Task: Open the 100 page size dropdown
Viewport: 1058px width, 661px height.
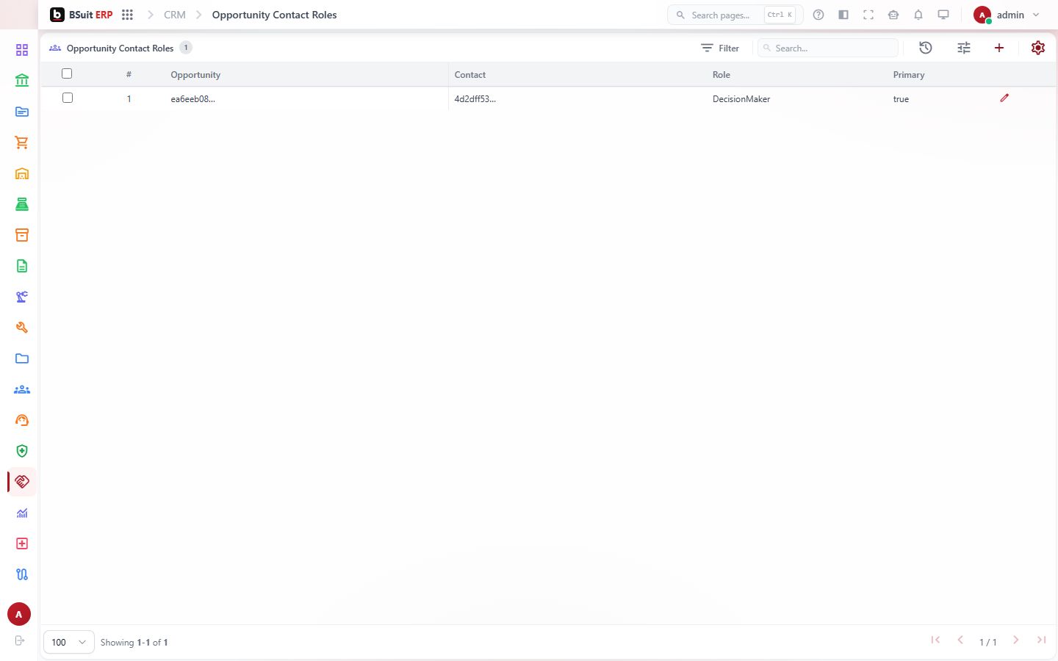Action: tap(69, 642)
